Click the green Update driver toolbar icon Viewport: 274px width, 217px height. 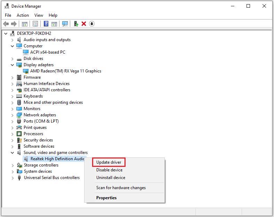76,24
